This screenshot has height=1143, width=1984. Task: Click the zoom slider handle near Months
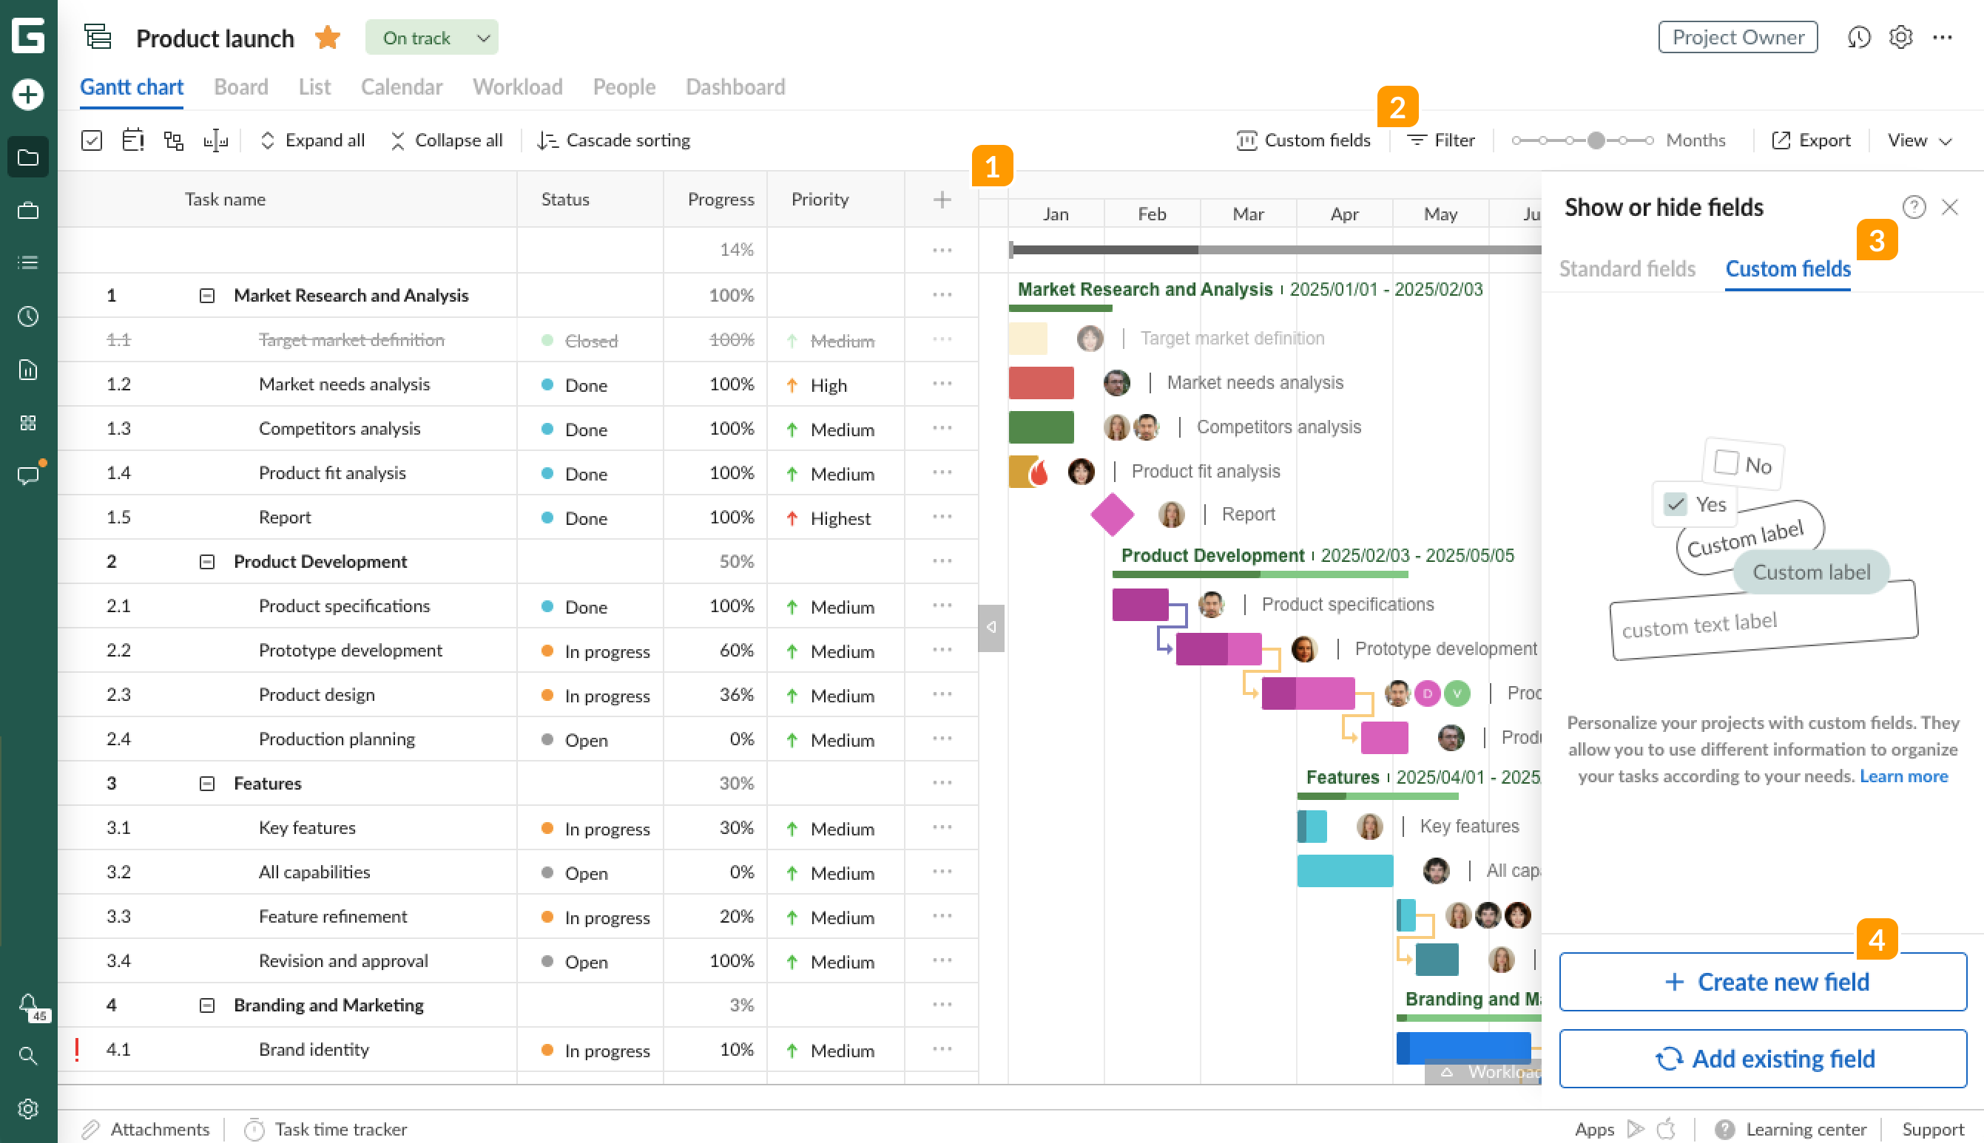[1595, 140]
